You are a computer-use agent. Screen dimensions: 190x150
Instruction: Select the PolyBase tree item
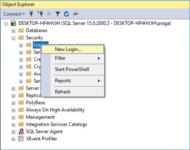coord(35,103)
